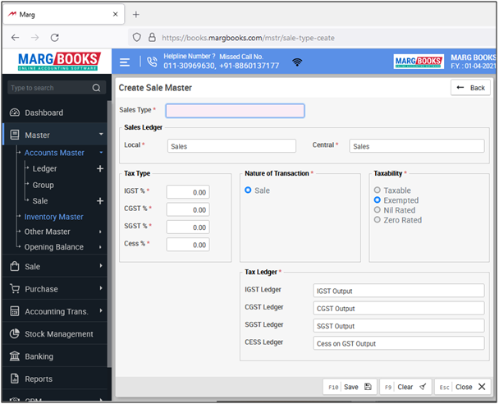Click the SGST % input field
Screen dimensions: 499x404
tap(188, 227)
